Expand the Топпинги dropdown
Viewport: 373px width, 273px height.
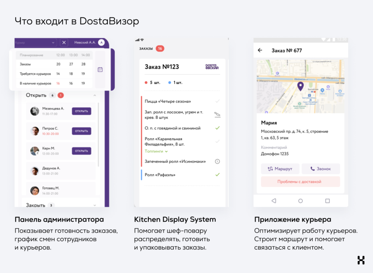tap(156, 151)
